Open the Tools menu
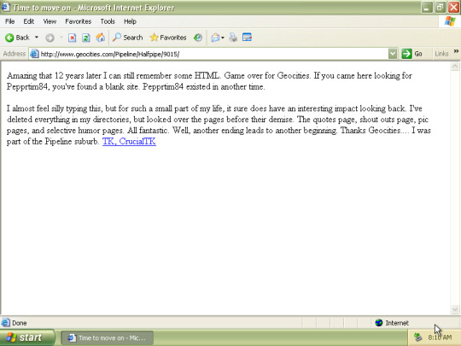Image resolution: width=461 pixels, height=346 pixels. tap(108, 21)
